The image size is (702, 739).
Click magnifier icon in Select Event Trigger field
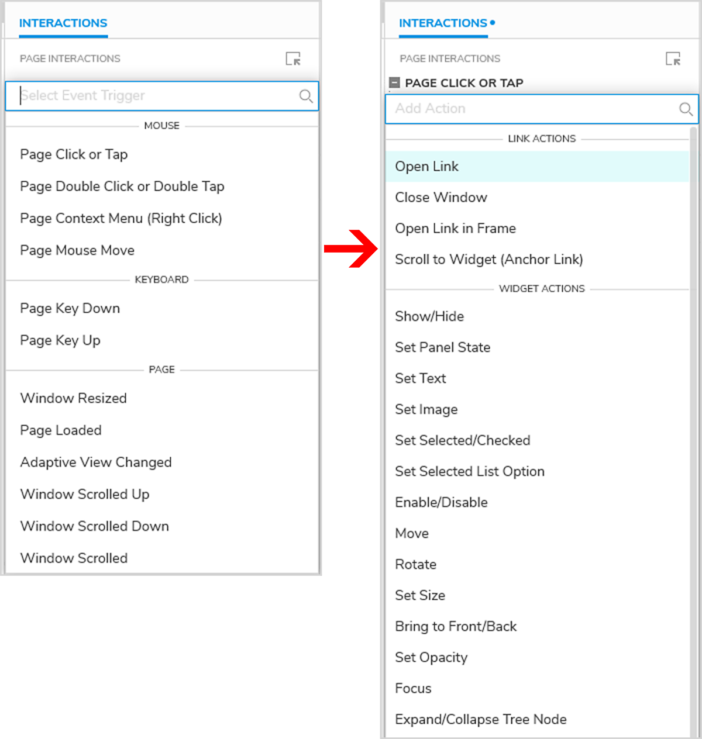click(x=306, y=96)
